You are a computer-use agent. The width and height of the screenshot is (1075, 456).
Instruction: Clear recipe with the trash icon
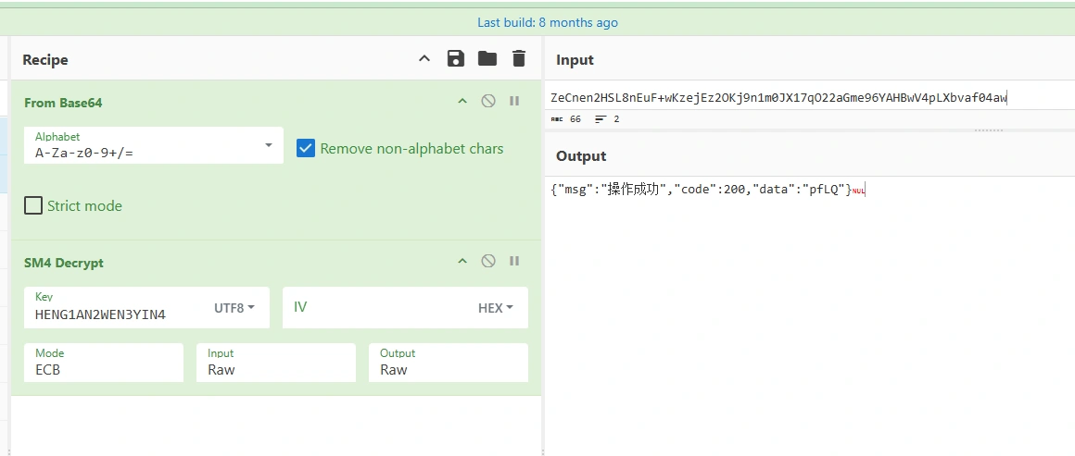[x=518, y=59]
